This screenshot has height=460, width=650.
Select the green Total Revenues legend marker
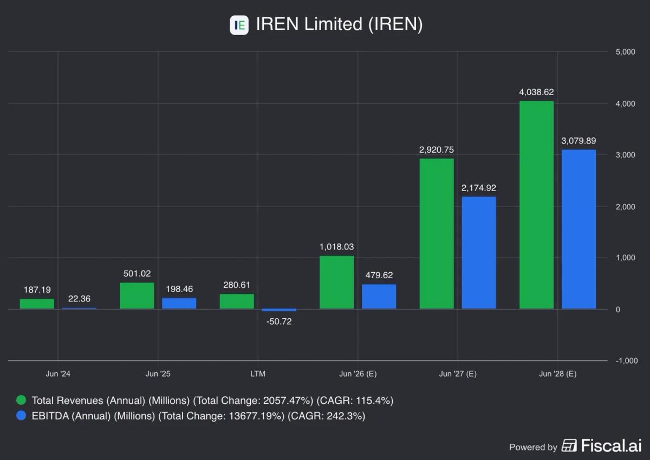pos(21,400)
